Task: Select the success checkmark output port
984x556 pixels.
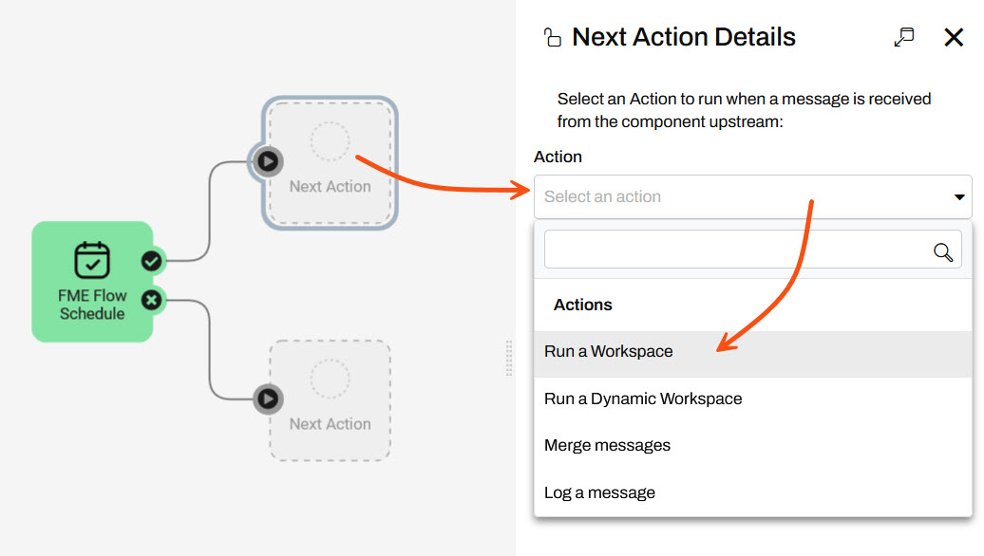Action: click(x=152, y=260)
